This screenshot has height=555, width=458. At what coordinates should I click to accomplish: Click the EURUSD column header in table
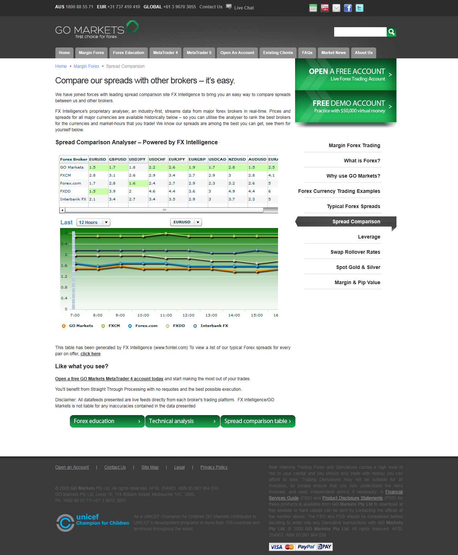[98, 159]
